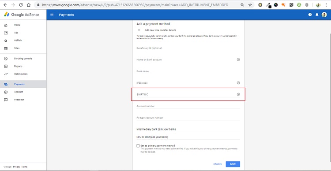Click the Bank name field
Image resolution: width=331 pixels, height=171 pixels.
point(188,71)
